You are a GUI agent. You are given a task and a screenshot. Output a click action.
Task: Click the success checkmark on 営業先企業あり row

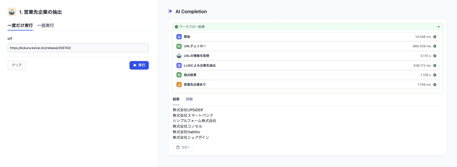point(435,85)
